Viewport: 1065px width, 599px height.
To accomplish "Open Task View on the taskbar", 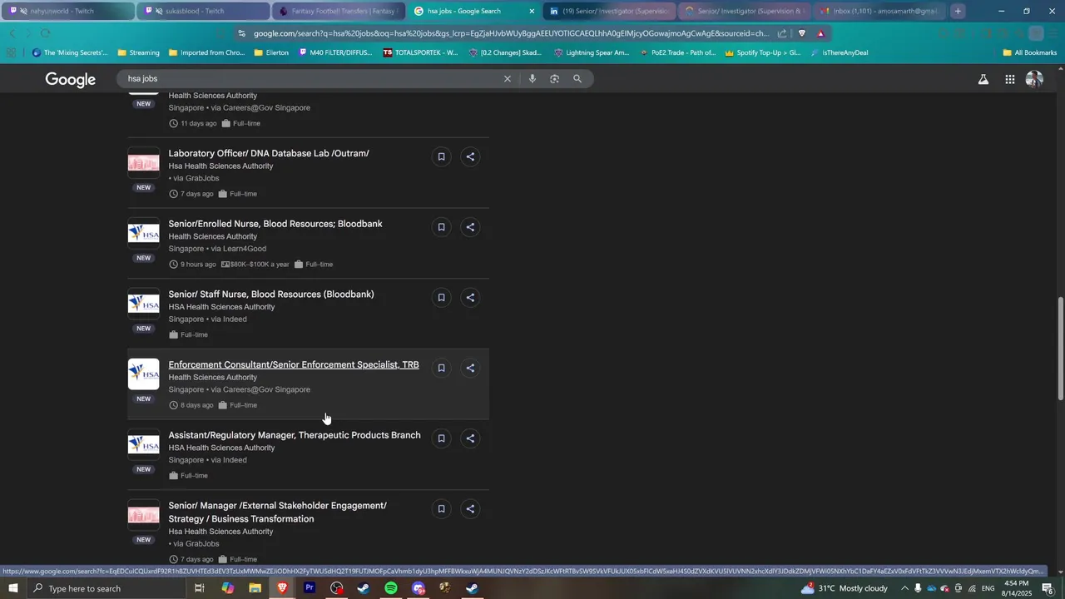I will [200, 588].
